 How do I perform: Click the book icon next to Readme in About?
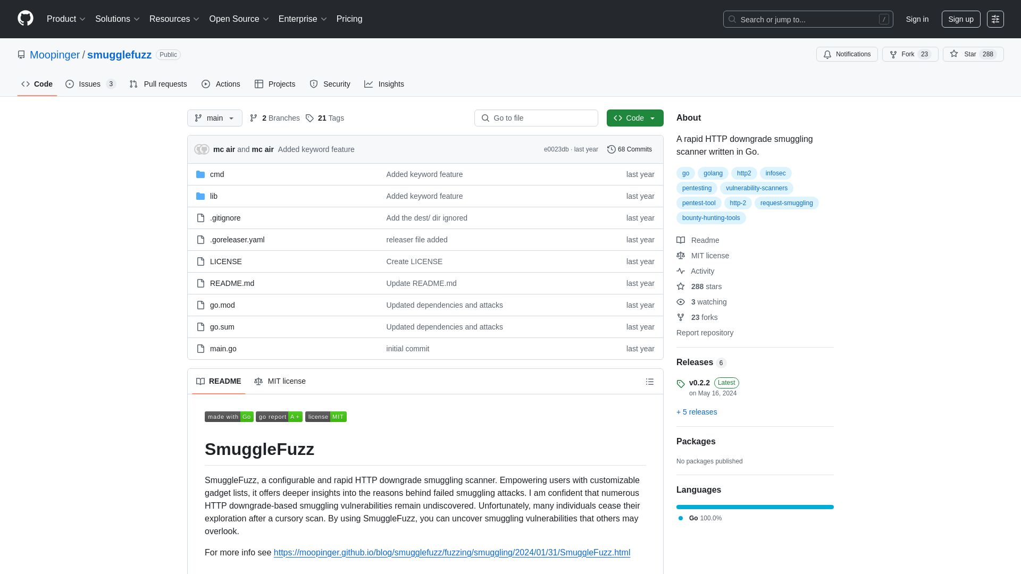pyautogui.click(x=681, y=240)
